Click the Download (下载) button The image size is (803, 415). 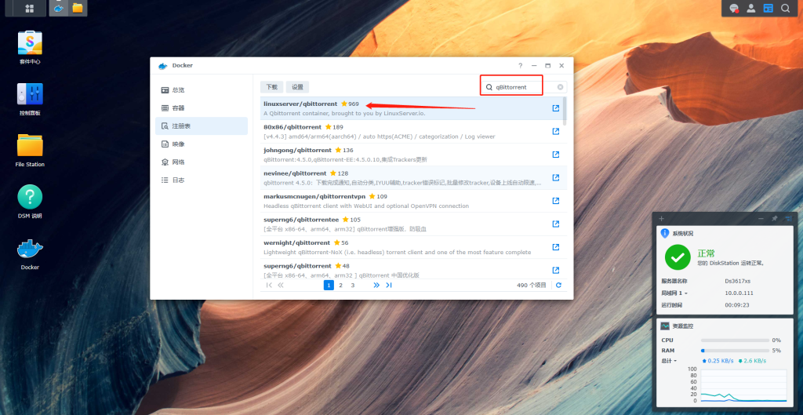coord(271,87)
